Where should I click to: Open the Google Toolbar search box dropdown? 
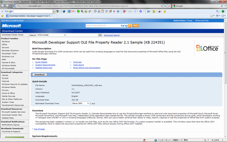(54, 11)
